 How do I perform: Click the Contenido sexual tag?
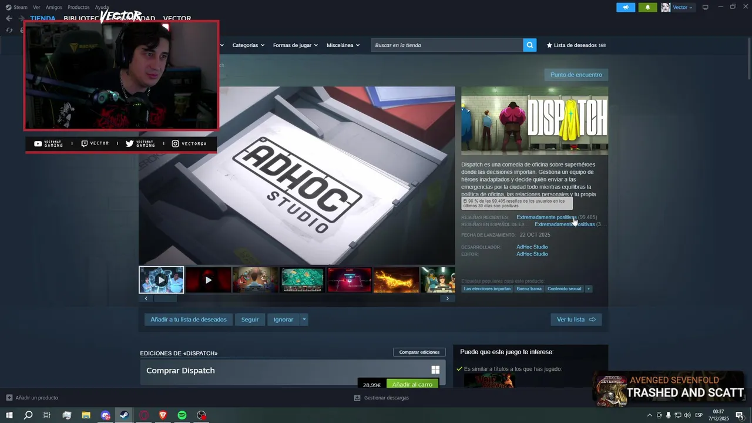point(564,288)
